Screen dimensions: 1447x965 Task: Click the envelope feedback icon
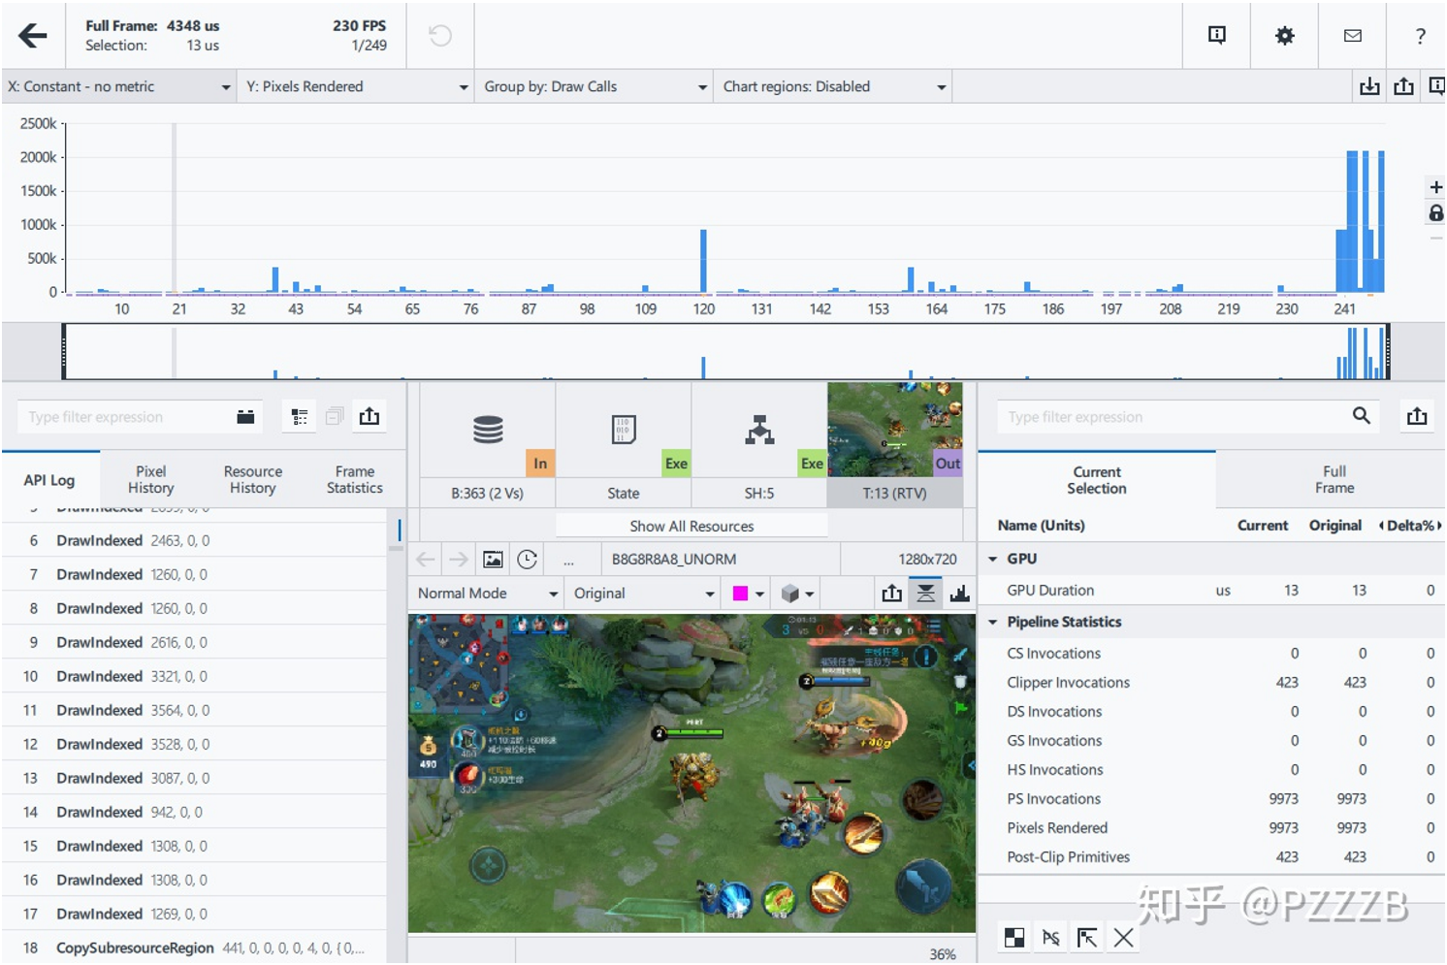1352,36
